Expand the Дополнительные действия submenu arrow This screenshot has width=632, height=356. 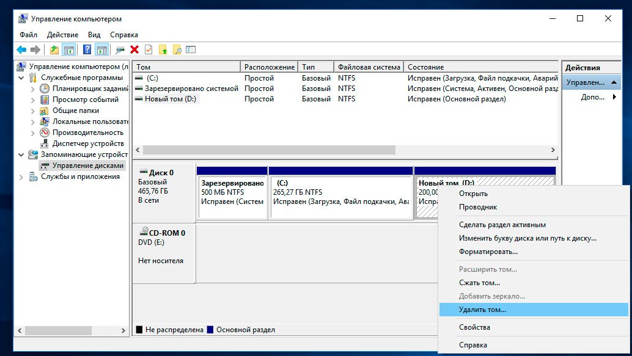click(614, 97)
